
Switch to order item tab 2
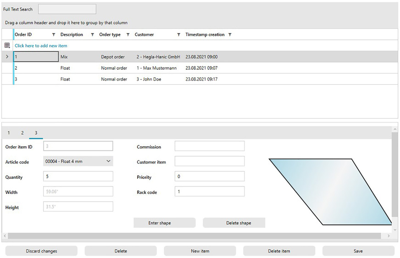(22, 133)
